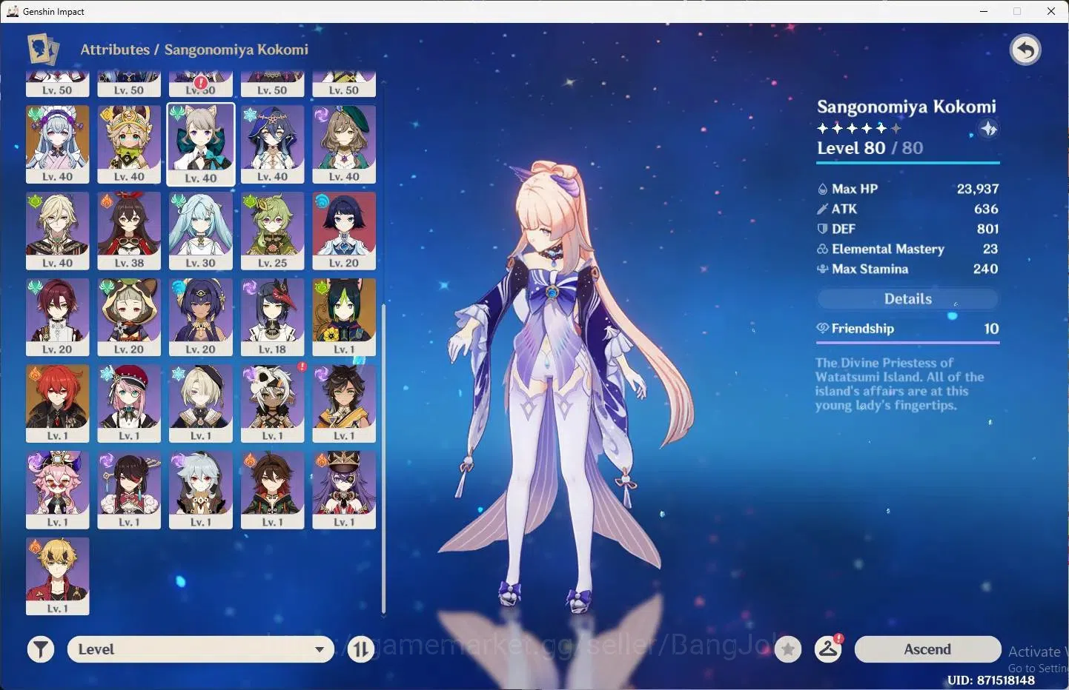Click the Level 80 / 80 text

[870, 148]
